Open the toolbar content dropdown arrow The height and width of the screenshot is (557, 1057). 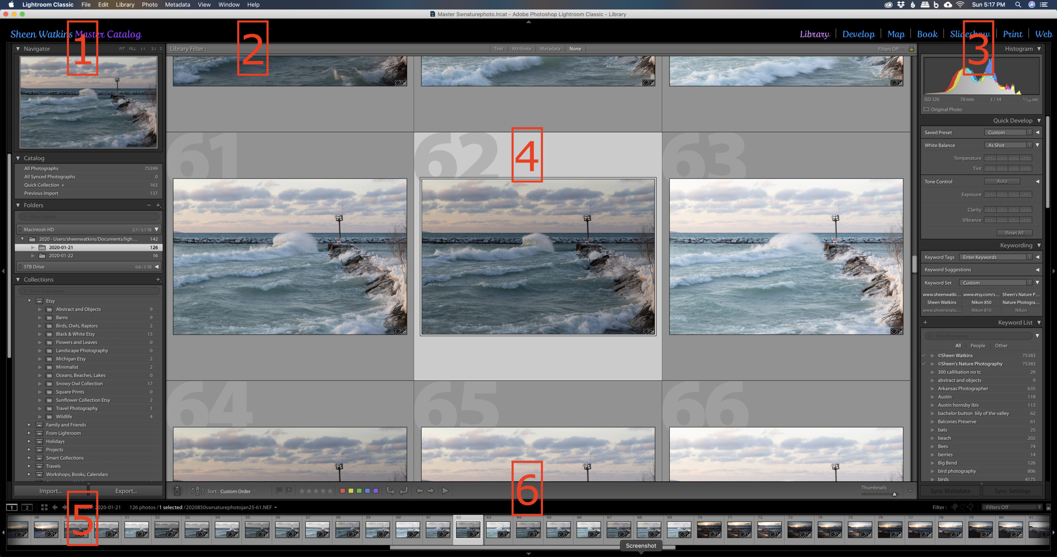click(910, 491)
